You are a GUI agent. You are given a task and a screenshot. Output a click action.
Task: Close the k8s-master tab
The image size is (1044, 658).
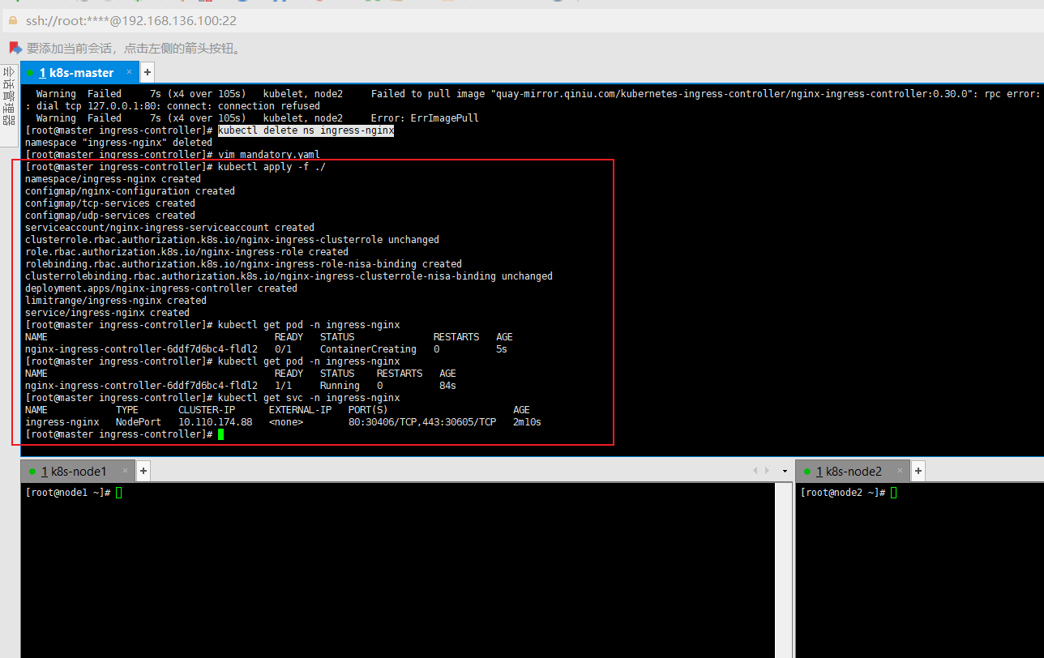point(130,72)
